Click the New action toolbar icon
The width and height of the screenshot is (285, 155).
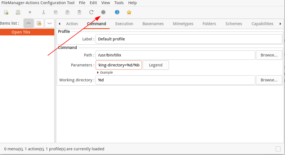tap(6, 12)
